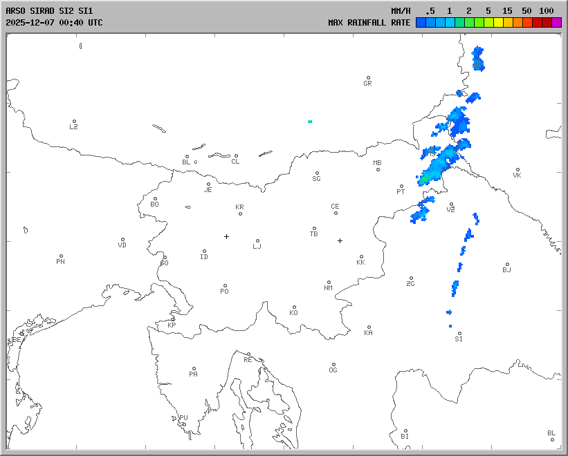The width and height of the screenshot is (568, 456).
Task: Select the ZG city marker
Action: (411, 278)
